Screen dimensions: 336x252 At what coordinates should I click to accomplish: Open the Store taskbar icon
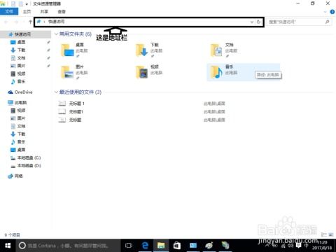(x=177, y=246)
